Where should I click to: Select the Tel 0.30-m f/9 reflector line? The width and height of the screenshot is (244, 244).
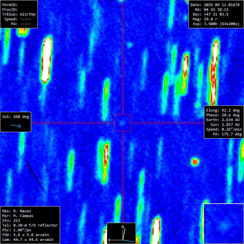pos(30,225)
